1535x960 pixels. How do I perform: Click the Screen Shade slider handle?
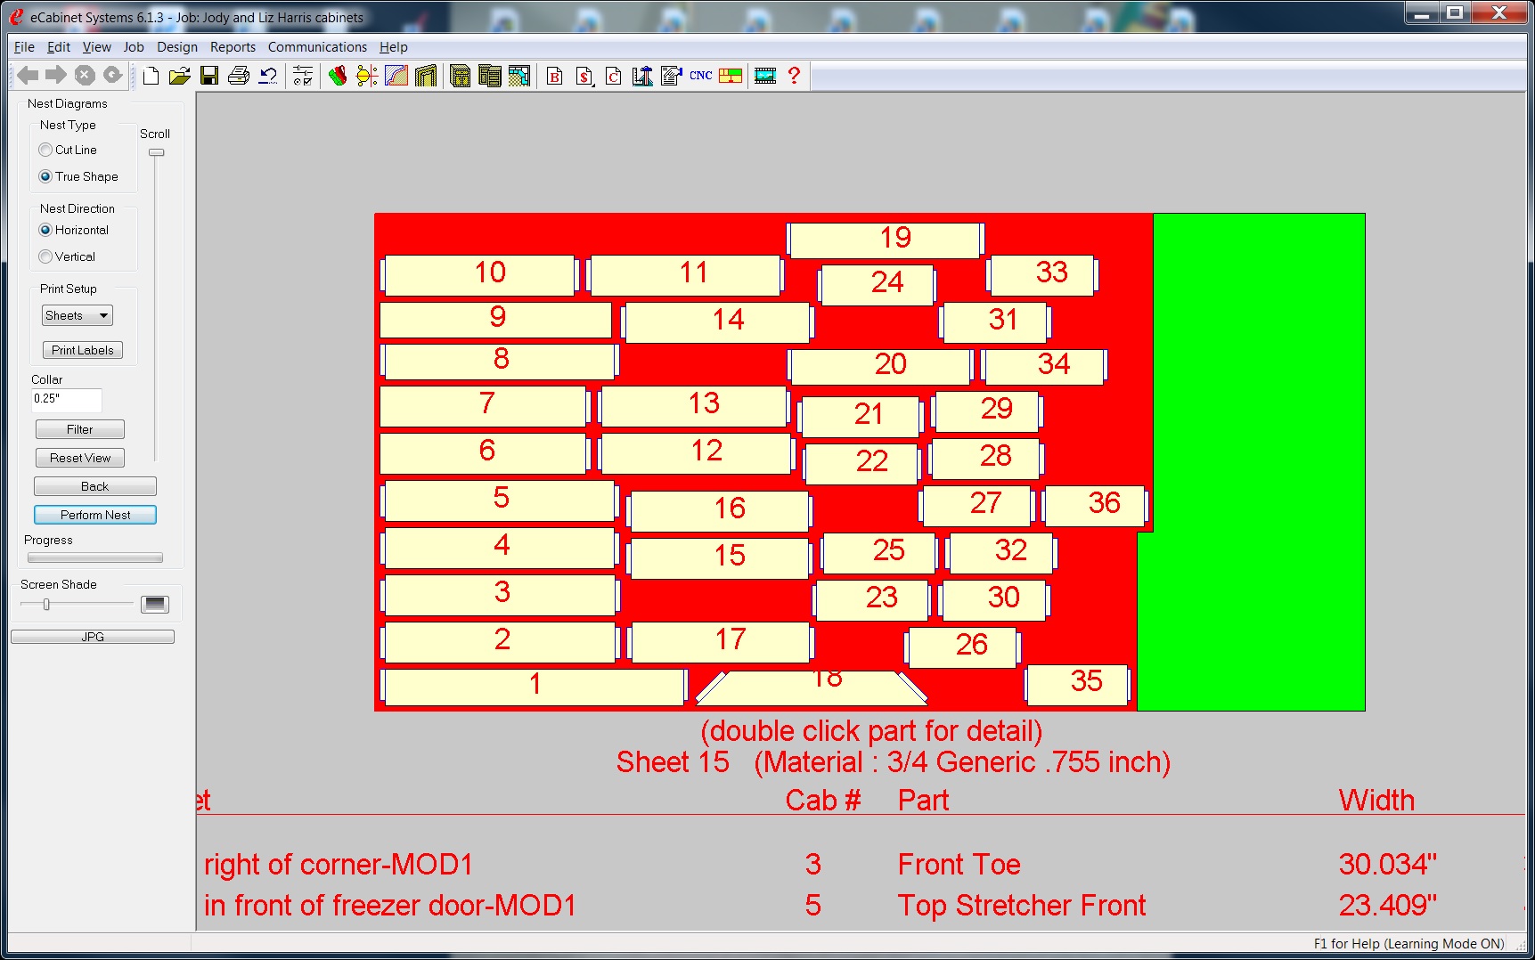pos(46,605)
